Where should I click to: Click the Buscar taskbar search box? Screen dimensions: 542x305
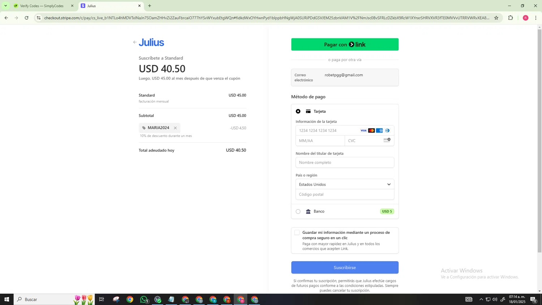pyautogui.click(x=54, y=299)
